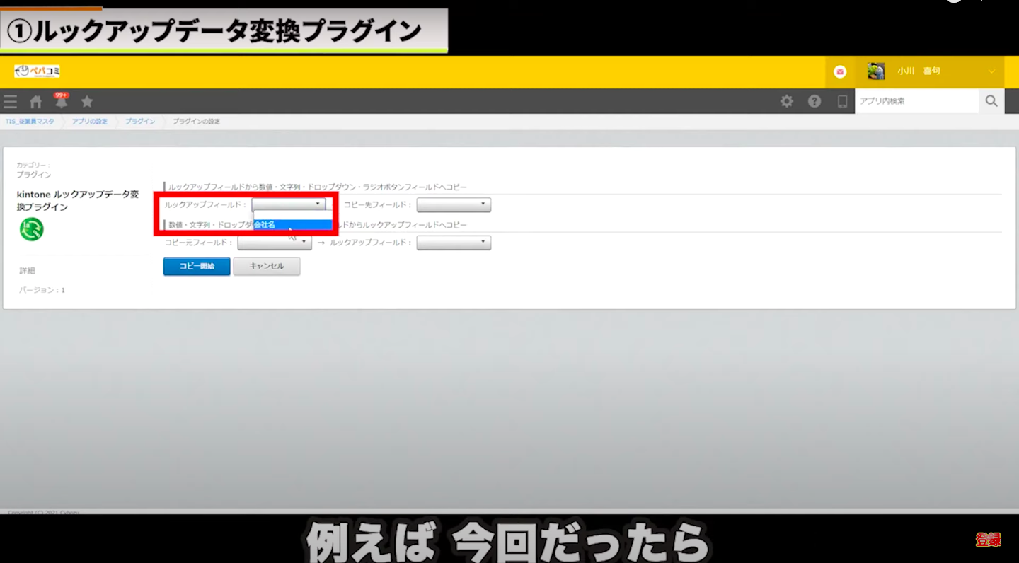This screenshot has width=1019, height=563.
Task: Open the hamburger navigation menu
Action: [x=10, y=101]
